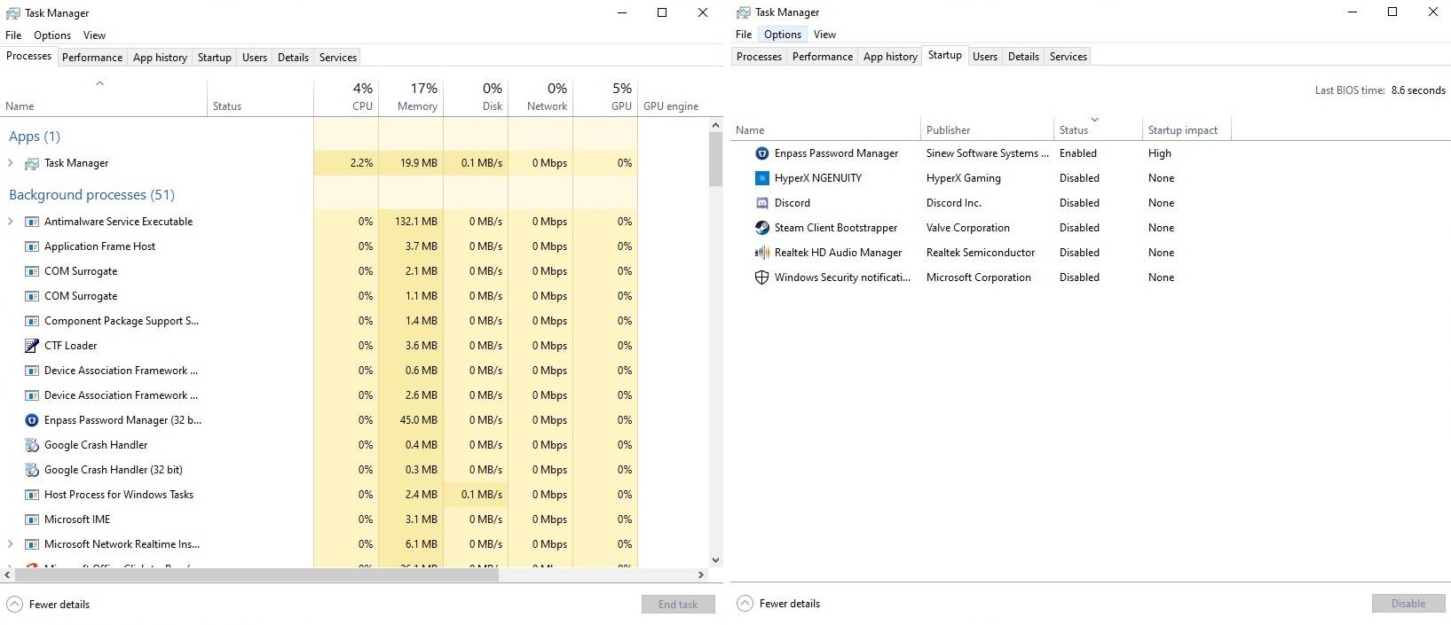Select the first COM Surrogate process row
This screenshot has height=625, width=1451.
click(319, 271)
